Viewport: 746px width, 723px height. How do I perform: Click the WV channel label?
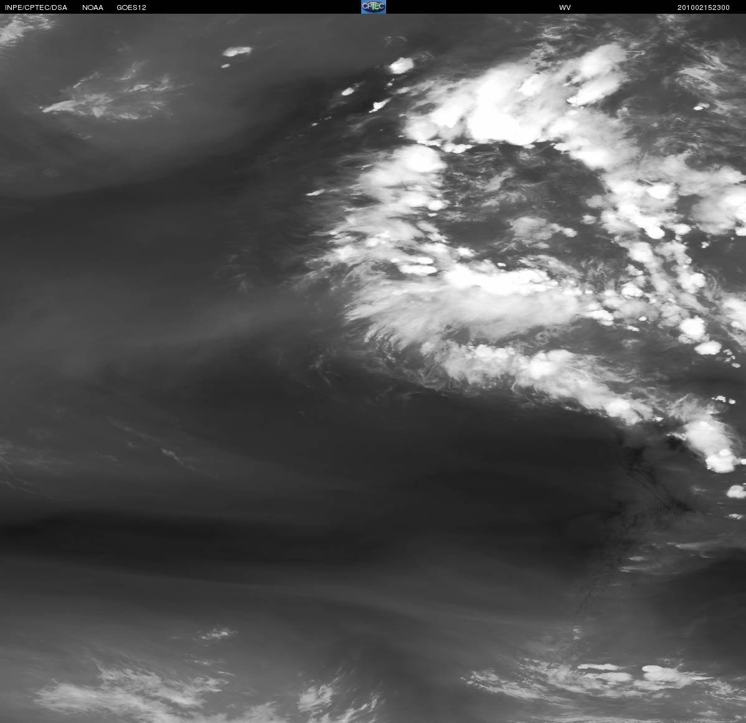(565, 7)
